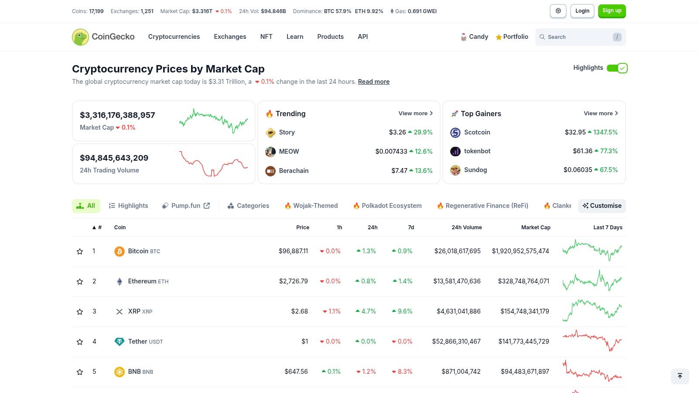Image resolution: width=698 pixels, height=393 pixels.
Task: Switch to the Categories tab
Action: coord(248,206)
